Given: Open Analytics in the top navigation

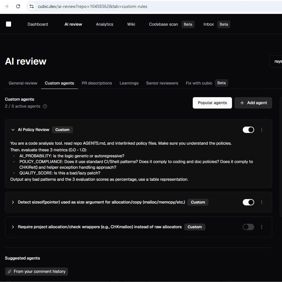Looking at the screenshot, I should click(104, 24).
